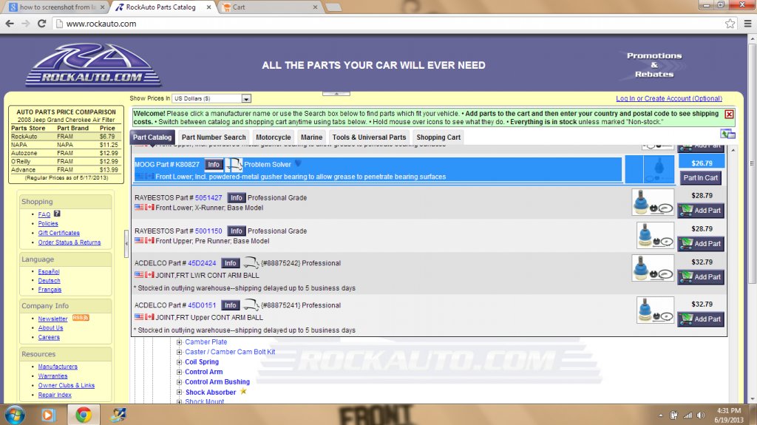Open the Chrome menu icon

747,23
